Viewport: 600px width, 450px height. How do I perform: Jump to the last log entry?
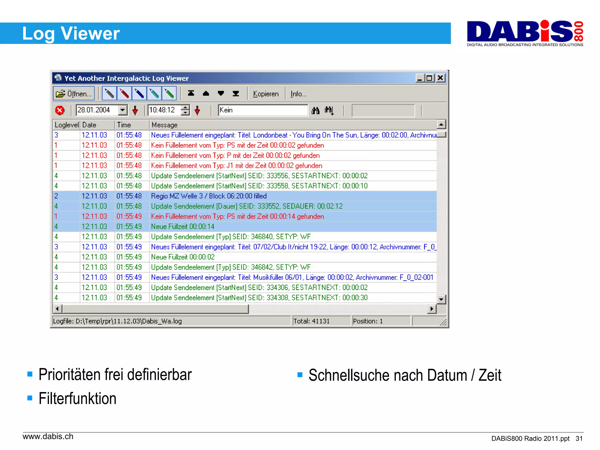pyautogui.click(x=236, y=93)
